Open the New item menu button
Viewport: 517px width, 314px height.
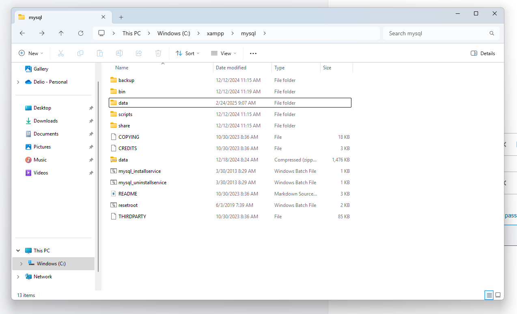pos(31,53)
